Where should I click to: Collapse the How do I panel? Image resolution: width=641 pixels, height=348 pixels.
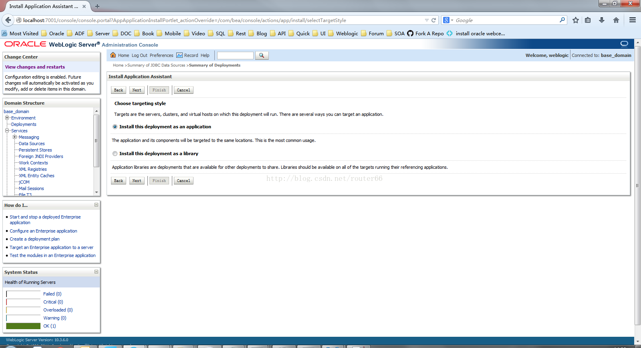(x=96, y=205)
